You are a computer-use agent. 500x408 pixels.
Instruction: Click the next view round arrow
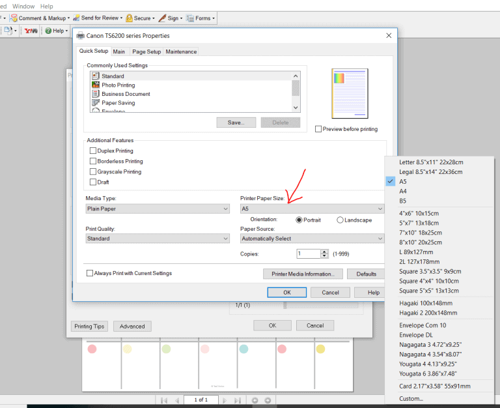268,400
